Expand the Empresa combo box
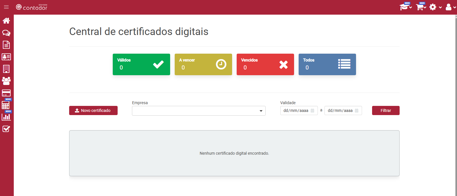The width and height of the screenshot is (457, 196). [199, 111]
